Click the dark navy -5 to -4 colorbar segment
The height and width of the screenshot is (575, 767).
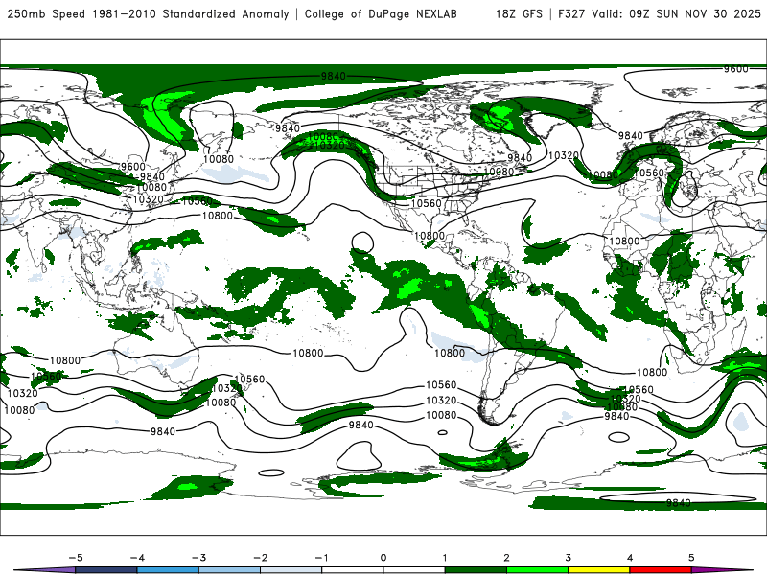106,570
